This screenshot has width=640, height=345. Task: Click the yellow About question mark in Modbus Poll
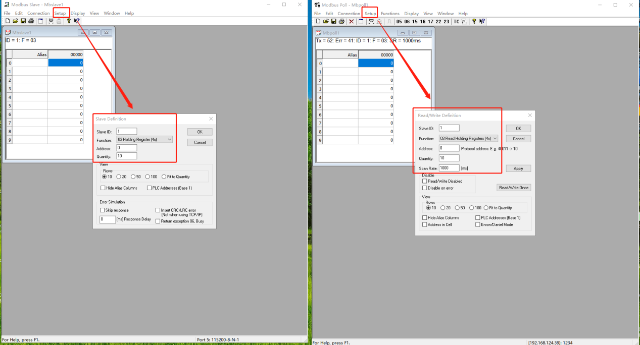[474, 21]
